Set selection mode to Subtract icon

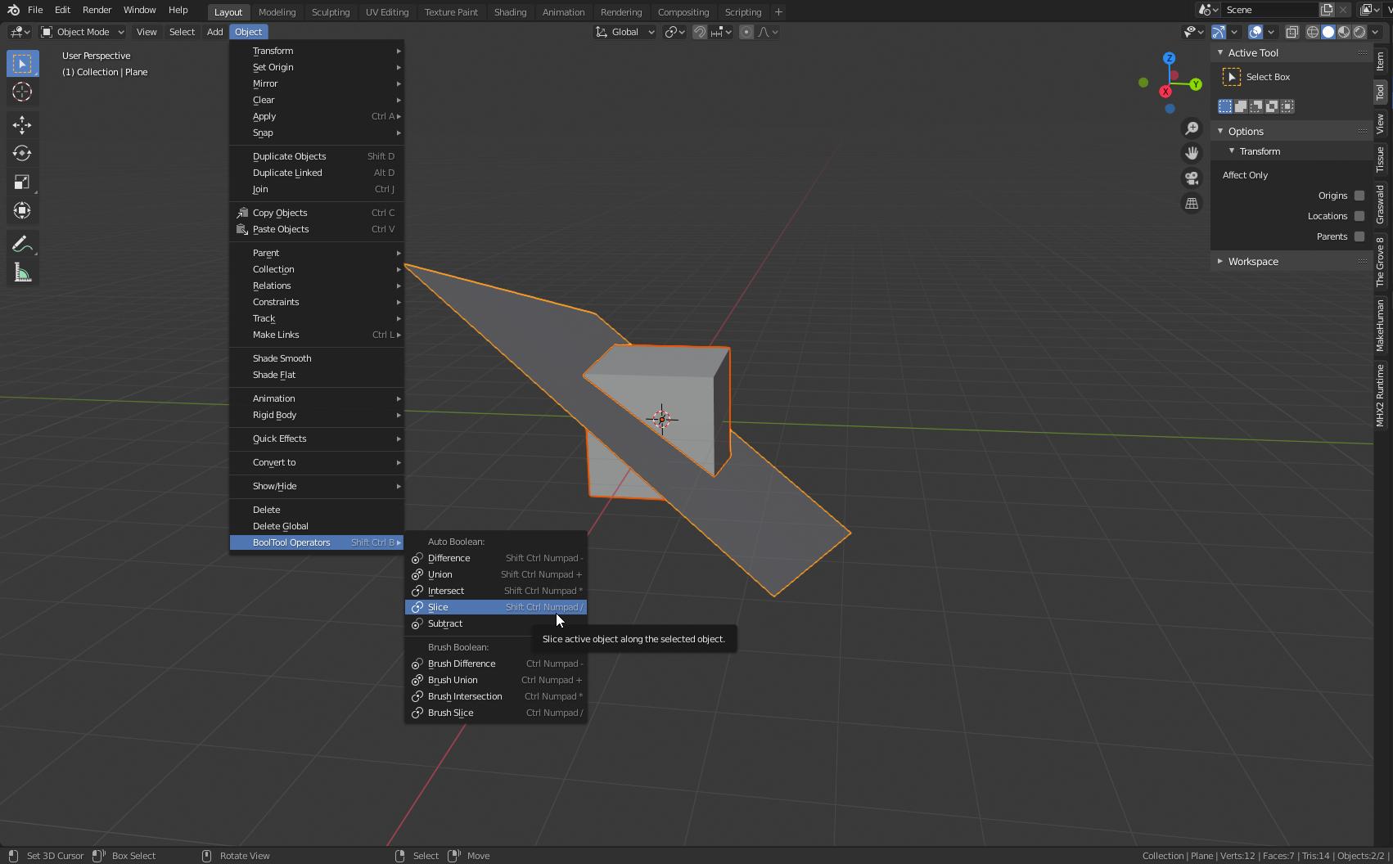tap(1256, 106)
